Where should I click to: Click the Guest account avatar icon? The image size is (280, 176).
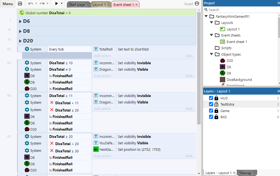pyautogui.click(x=197, y=4)
